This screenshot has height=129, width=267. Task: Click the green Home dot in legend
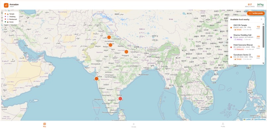5,22
